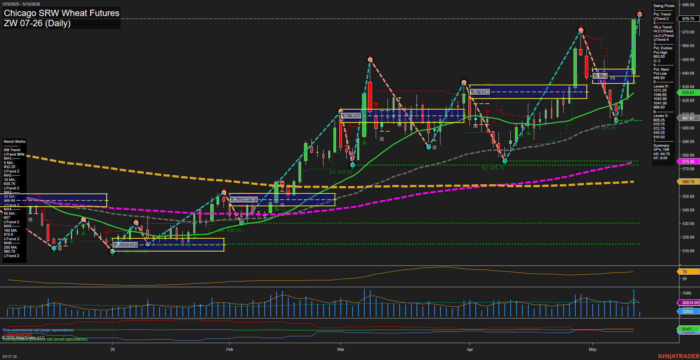This screenshot has width=700, height=360.
Task: Select the Bench Marks panel heading
Action: pyautogui.click(x=15, y=142)
